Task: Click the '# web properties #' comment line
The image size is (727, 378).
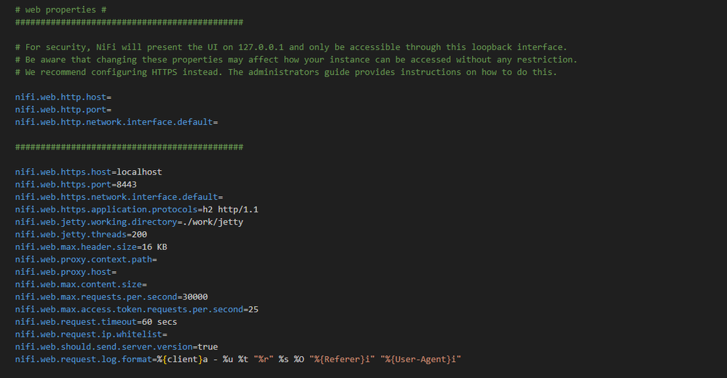Action: 60,9
